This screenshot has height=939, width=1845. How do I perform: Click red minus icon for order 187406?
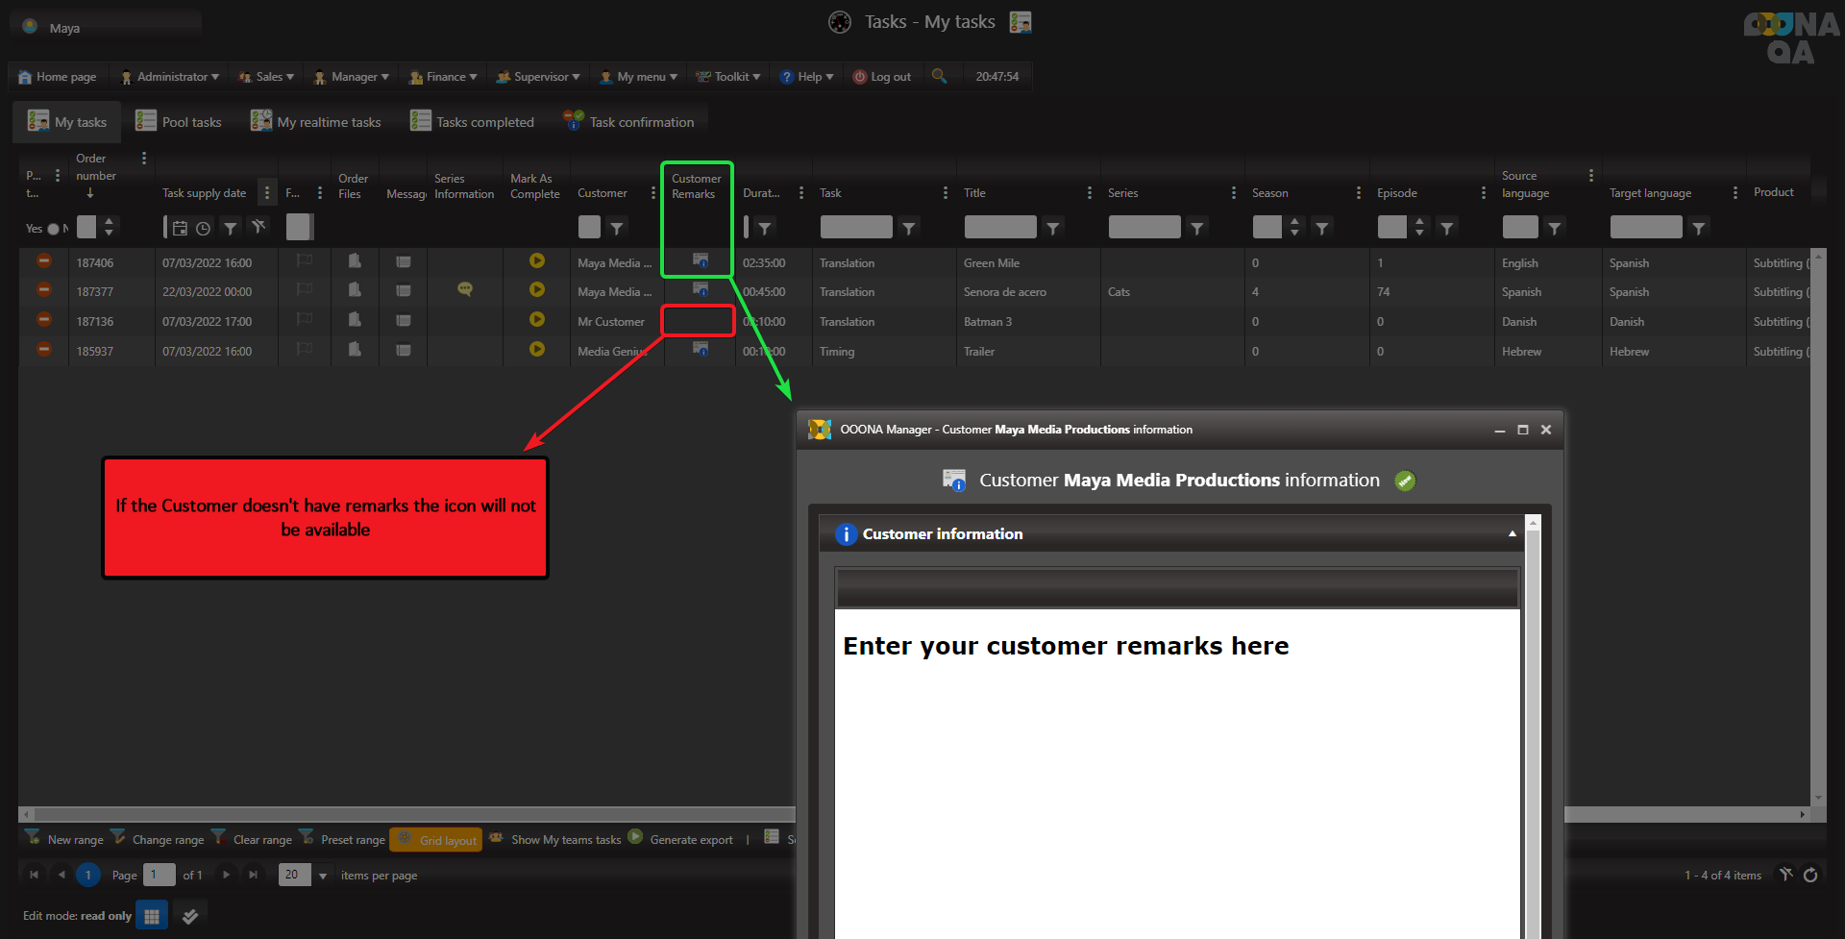[44, 261]
